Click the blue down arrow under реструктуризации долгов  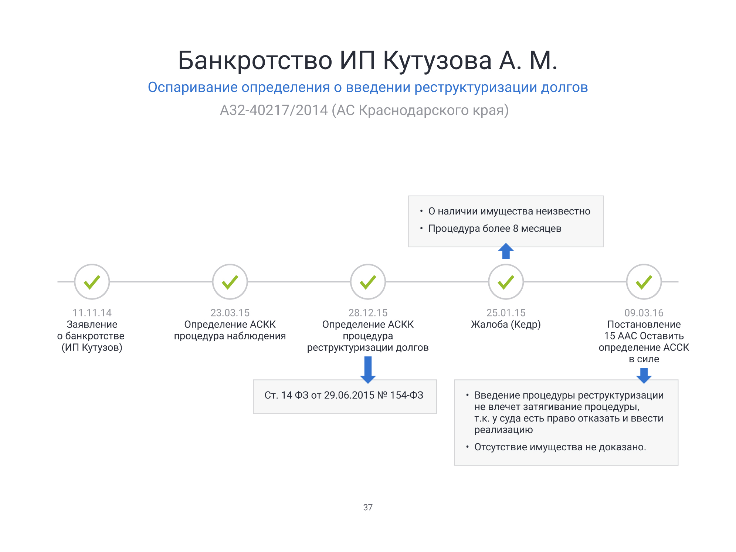tap(368, 370)
